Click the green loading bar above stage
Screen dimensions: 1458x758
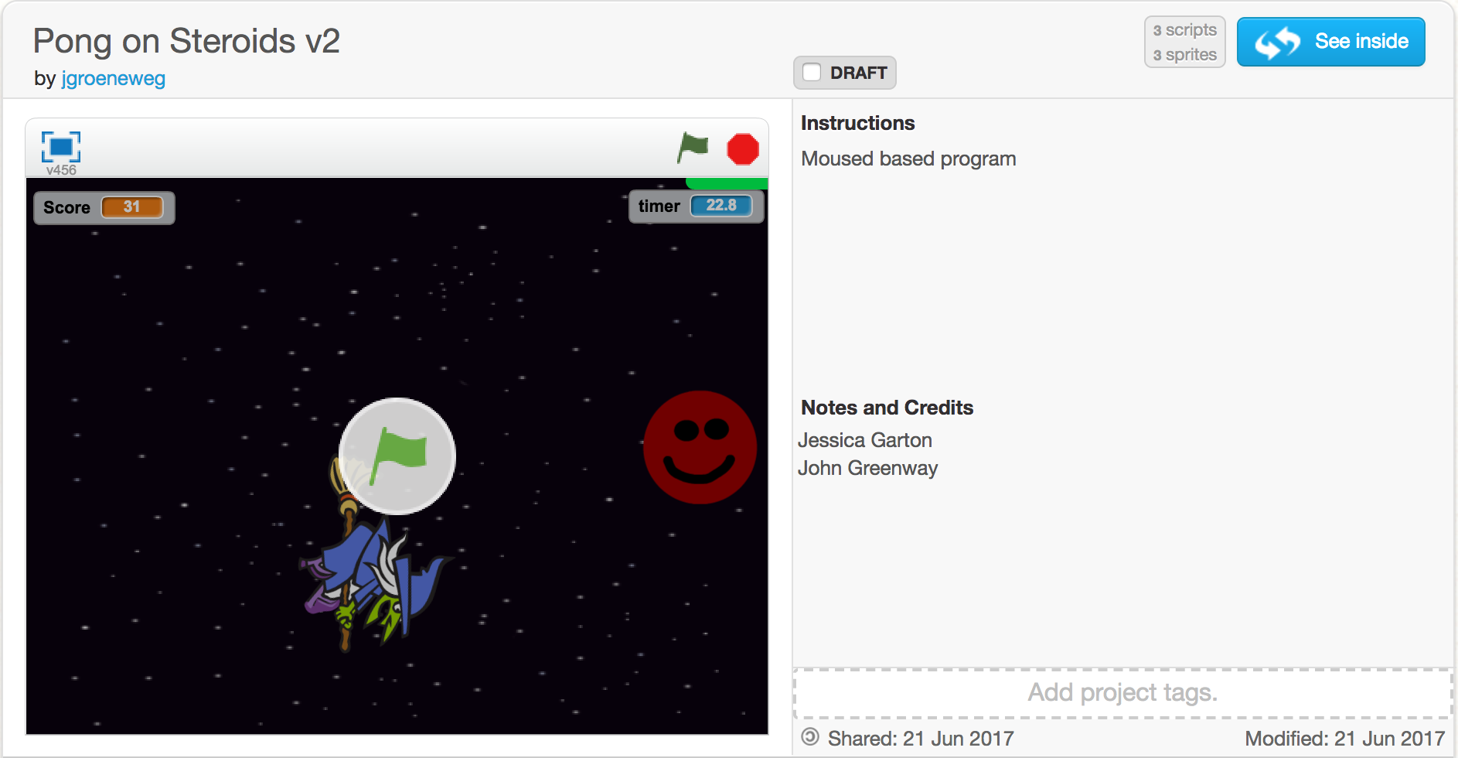click(726, 183)
